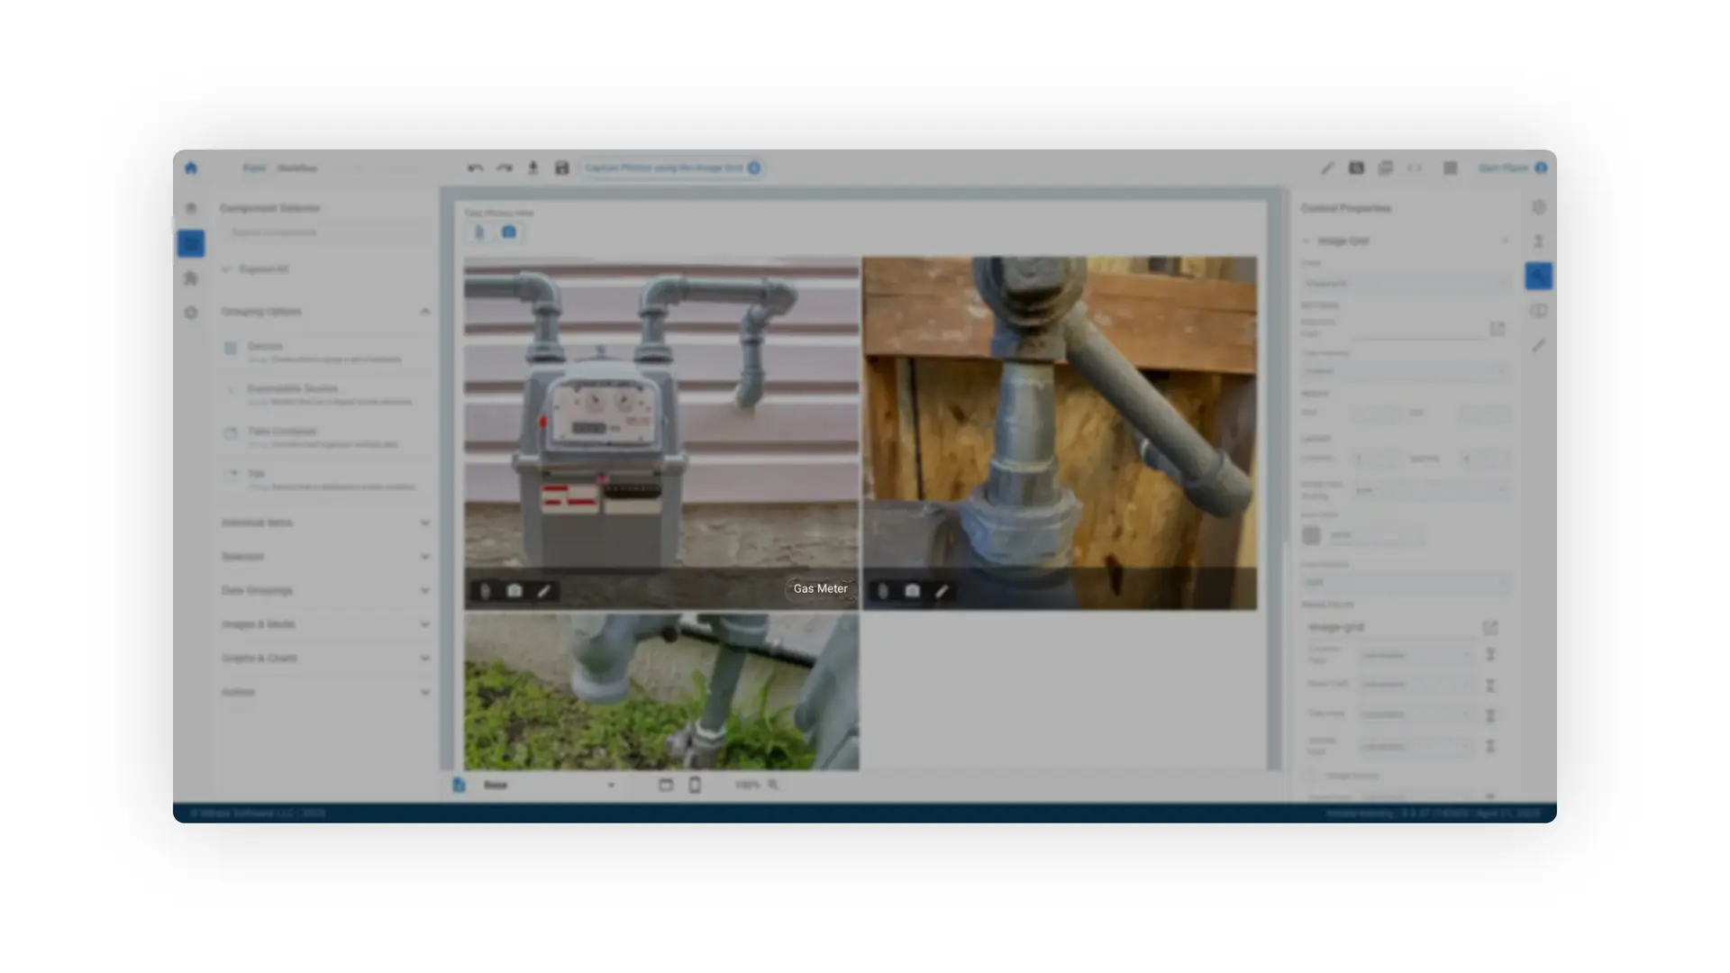
Task: Select the pencil edit icon on the second photo
Action: [x=941, y=592]
